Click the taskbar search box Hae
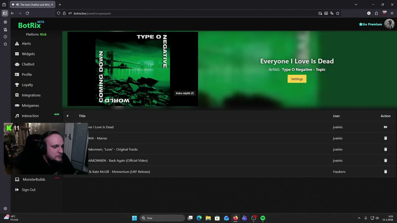Image resolution: width=397 pixels, height=223 pixels. pos(162,218)
